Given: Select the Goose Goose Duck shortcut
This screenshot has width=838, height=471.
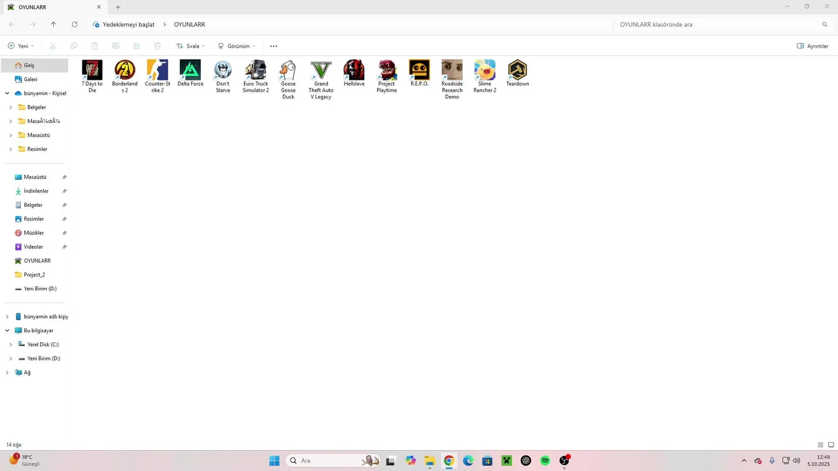Looking at the screenshot, I should pyautogui.click(x=288, y=80).
